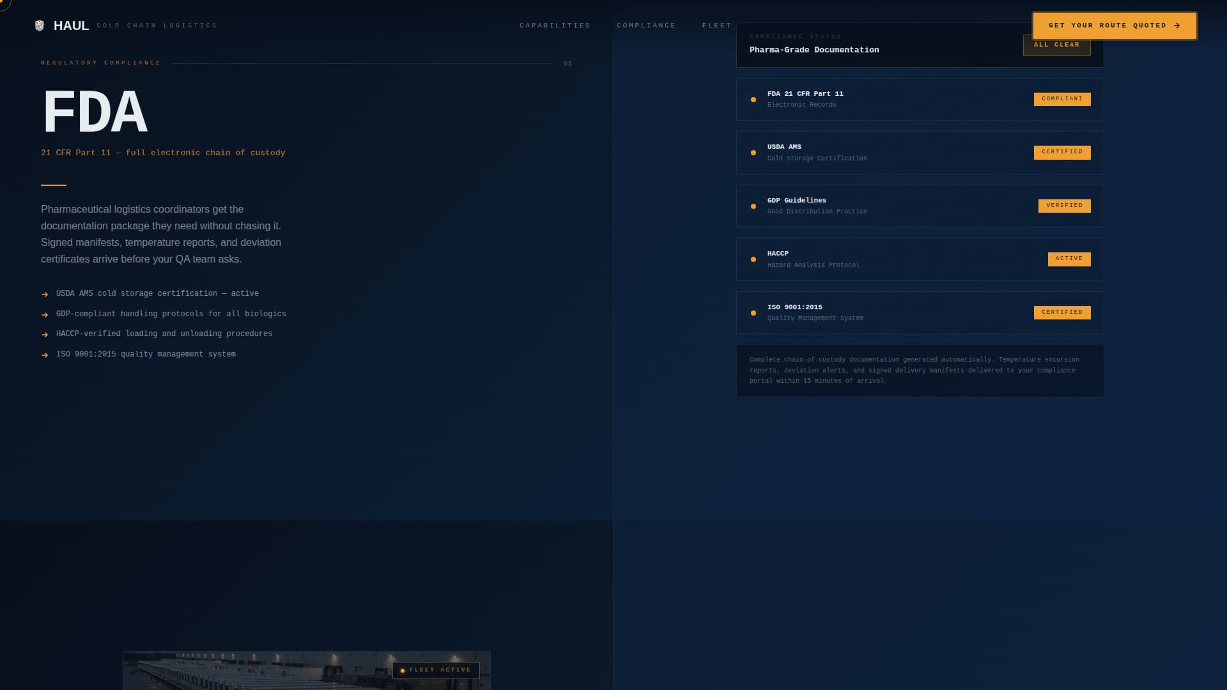Click the Fleet Active label on image
The image size is (1227, 690).
pyautogui.click(x=436, y=670)
